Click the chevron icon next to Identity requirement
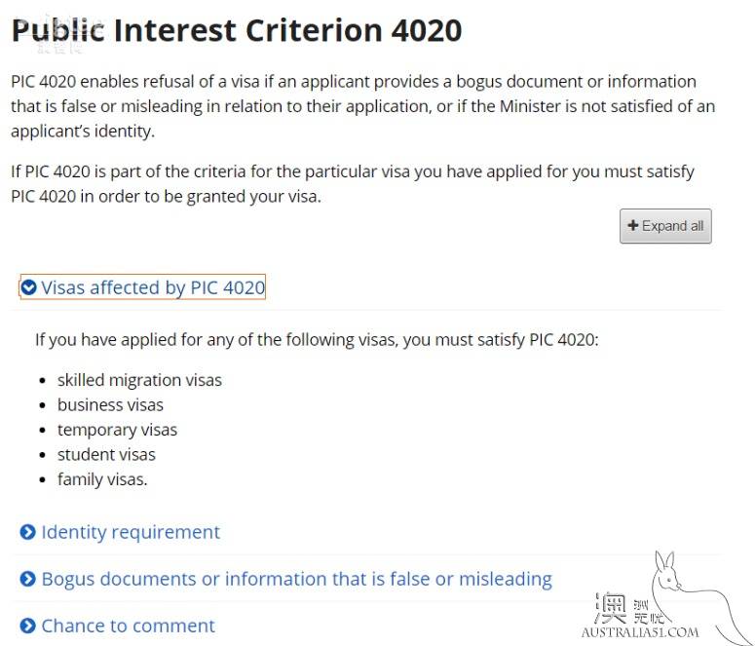Screen dimensions: 755x646 coord(28,532)
